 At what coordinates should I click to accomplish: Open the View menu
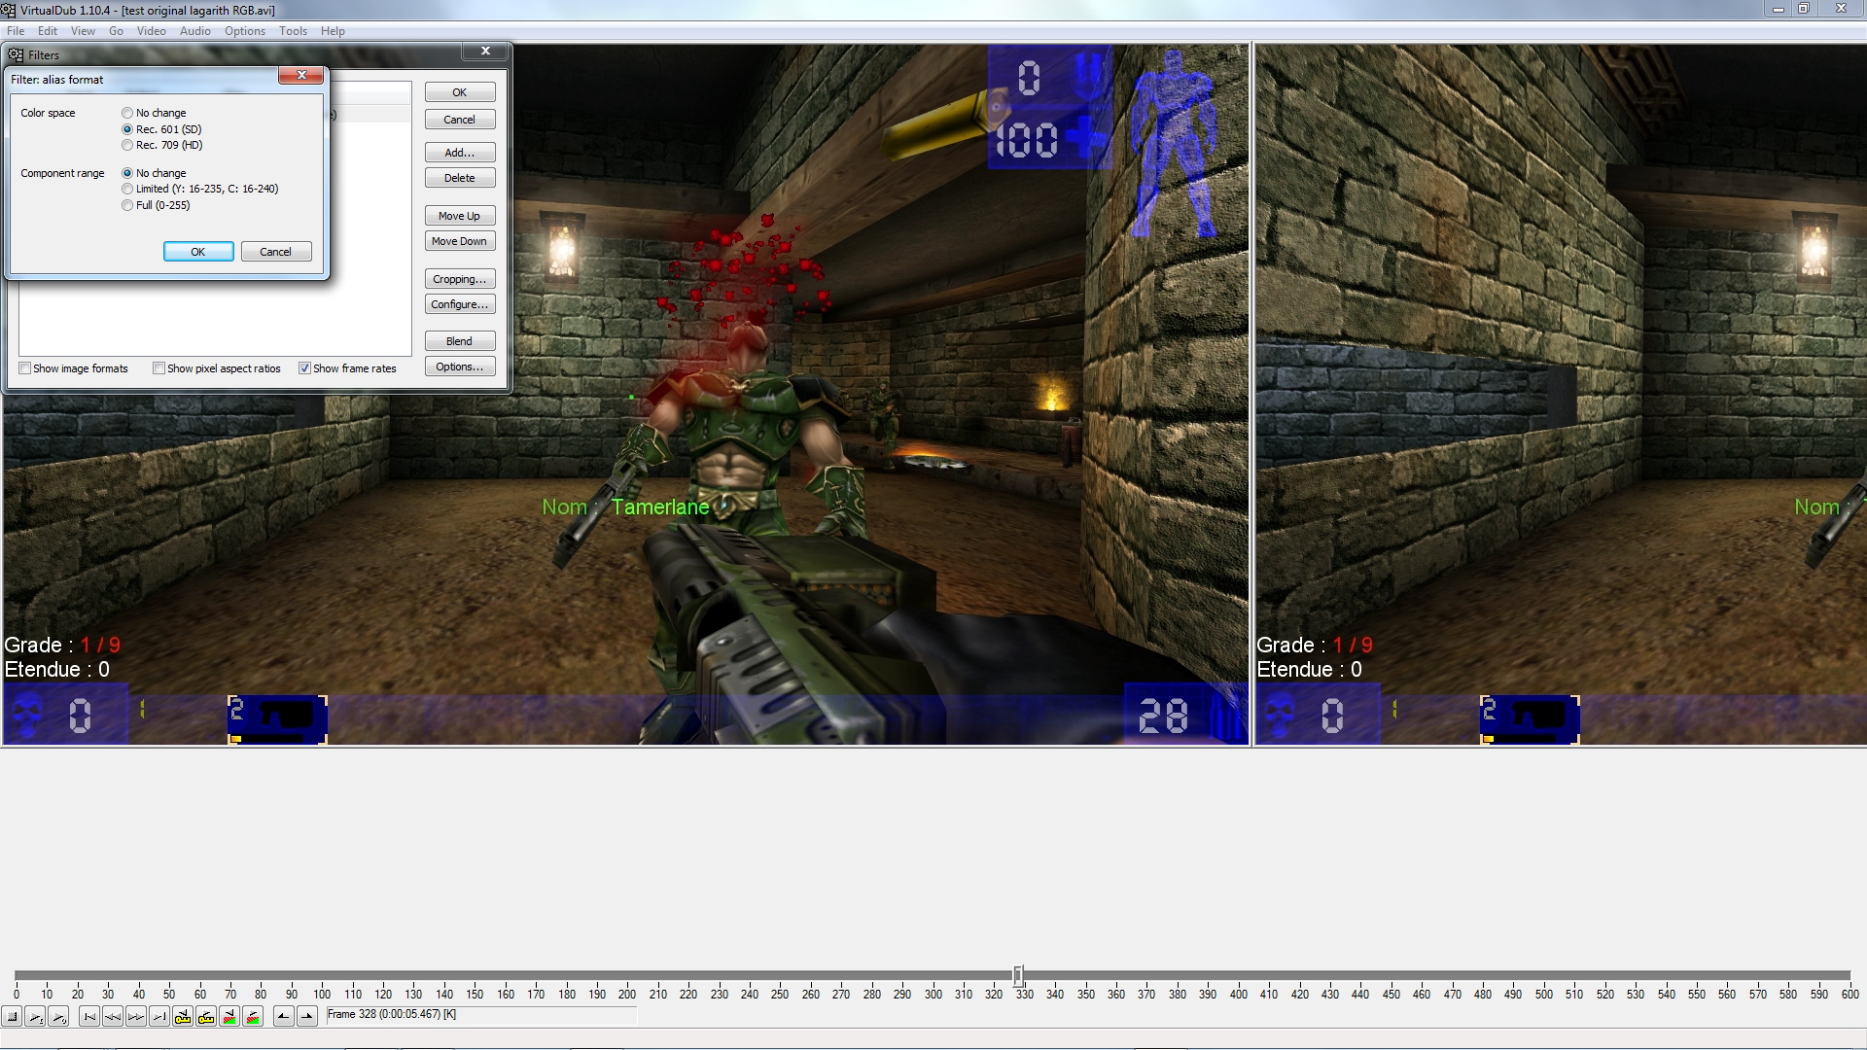[83, 31]
